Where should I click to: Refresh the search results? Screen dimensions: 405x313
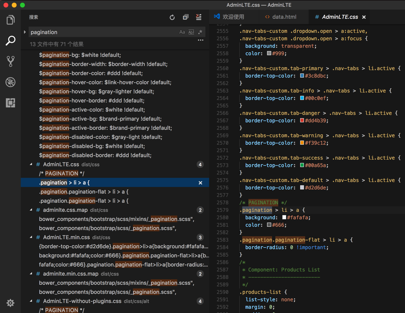click(172, 17)
